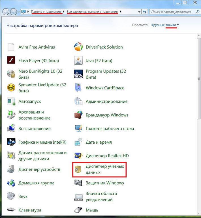Click the Java (32 бита) icon
Image resolution: width=201 pixels, height=218 pixels.
[x=78, y=60]
